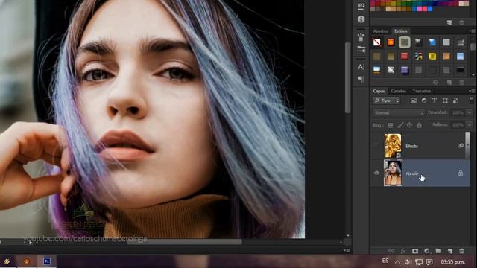Image resolution: width=477 pixels, height=268 pixels.
Task: Create new swatch in Swatches panel
Action: pos(449,22)
